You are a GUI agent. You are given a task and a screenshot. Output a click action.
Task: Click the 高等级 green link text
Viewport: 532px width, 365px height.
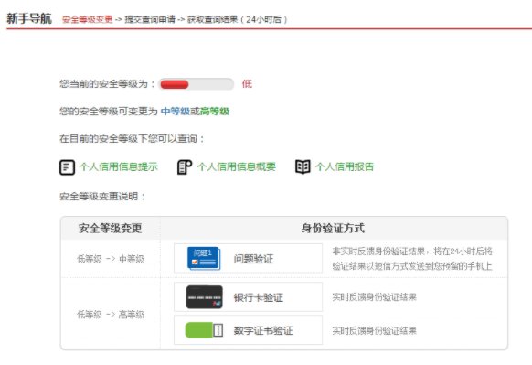215,112
